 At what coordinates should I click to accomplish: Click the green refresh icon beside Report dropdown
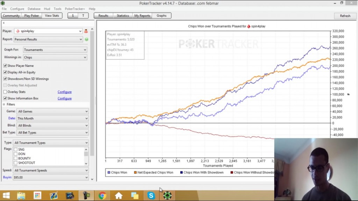tap(87, 39)
